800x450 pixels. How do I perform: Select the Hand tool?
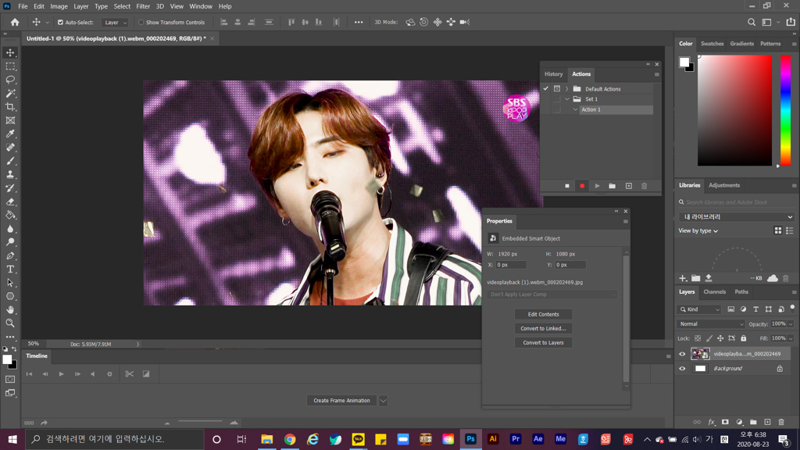(10, 309)
